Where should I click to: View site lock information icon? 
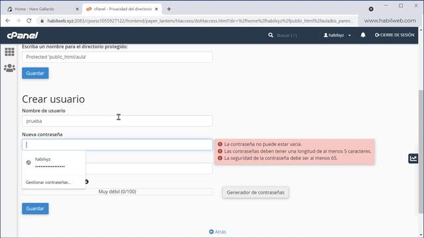tap(42, 20)
